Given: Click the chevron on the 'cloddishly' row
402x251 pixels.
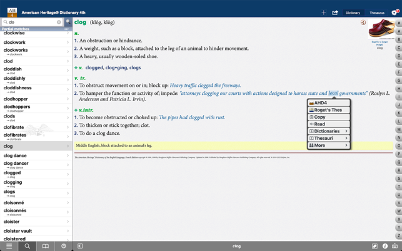Looking at the screenshot, I should coord(68,80).
